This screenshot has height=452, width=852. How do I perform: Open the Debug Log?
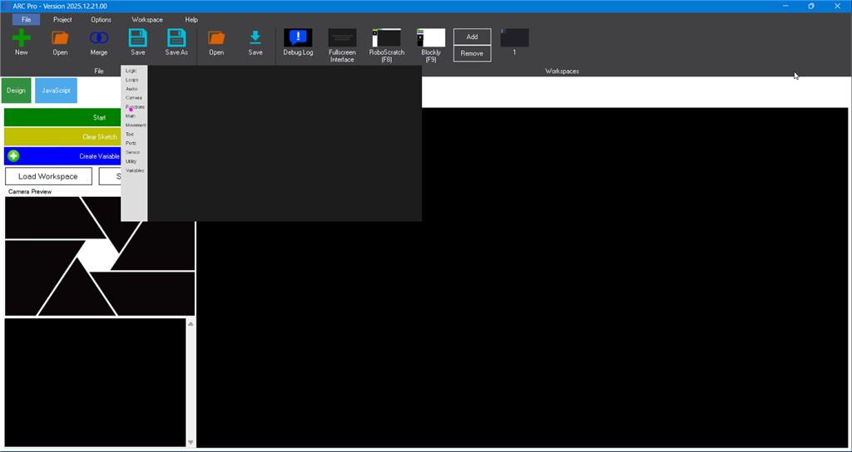tap(298, 38)
